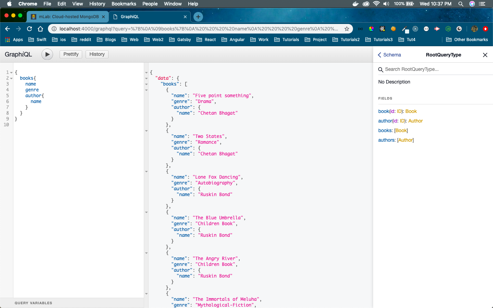The image size is (493, 308).
Task: Open the Other Bookmarks folder
Action: click(x=467, y=40)
